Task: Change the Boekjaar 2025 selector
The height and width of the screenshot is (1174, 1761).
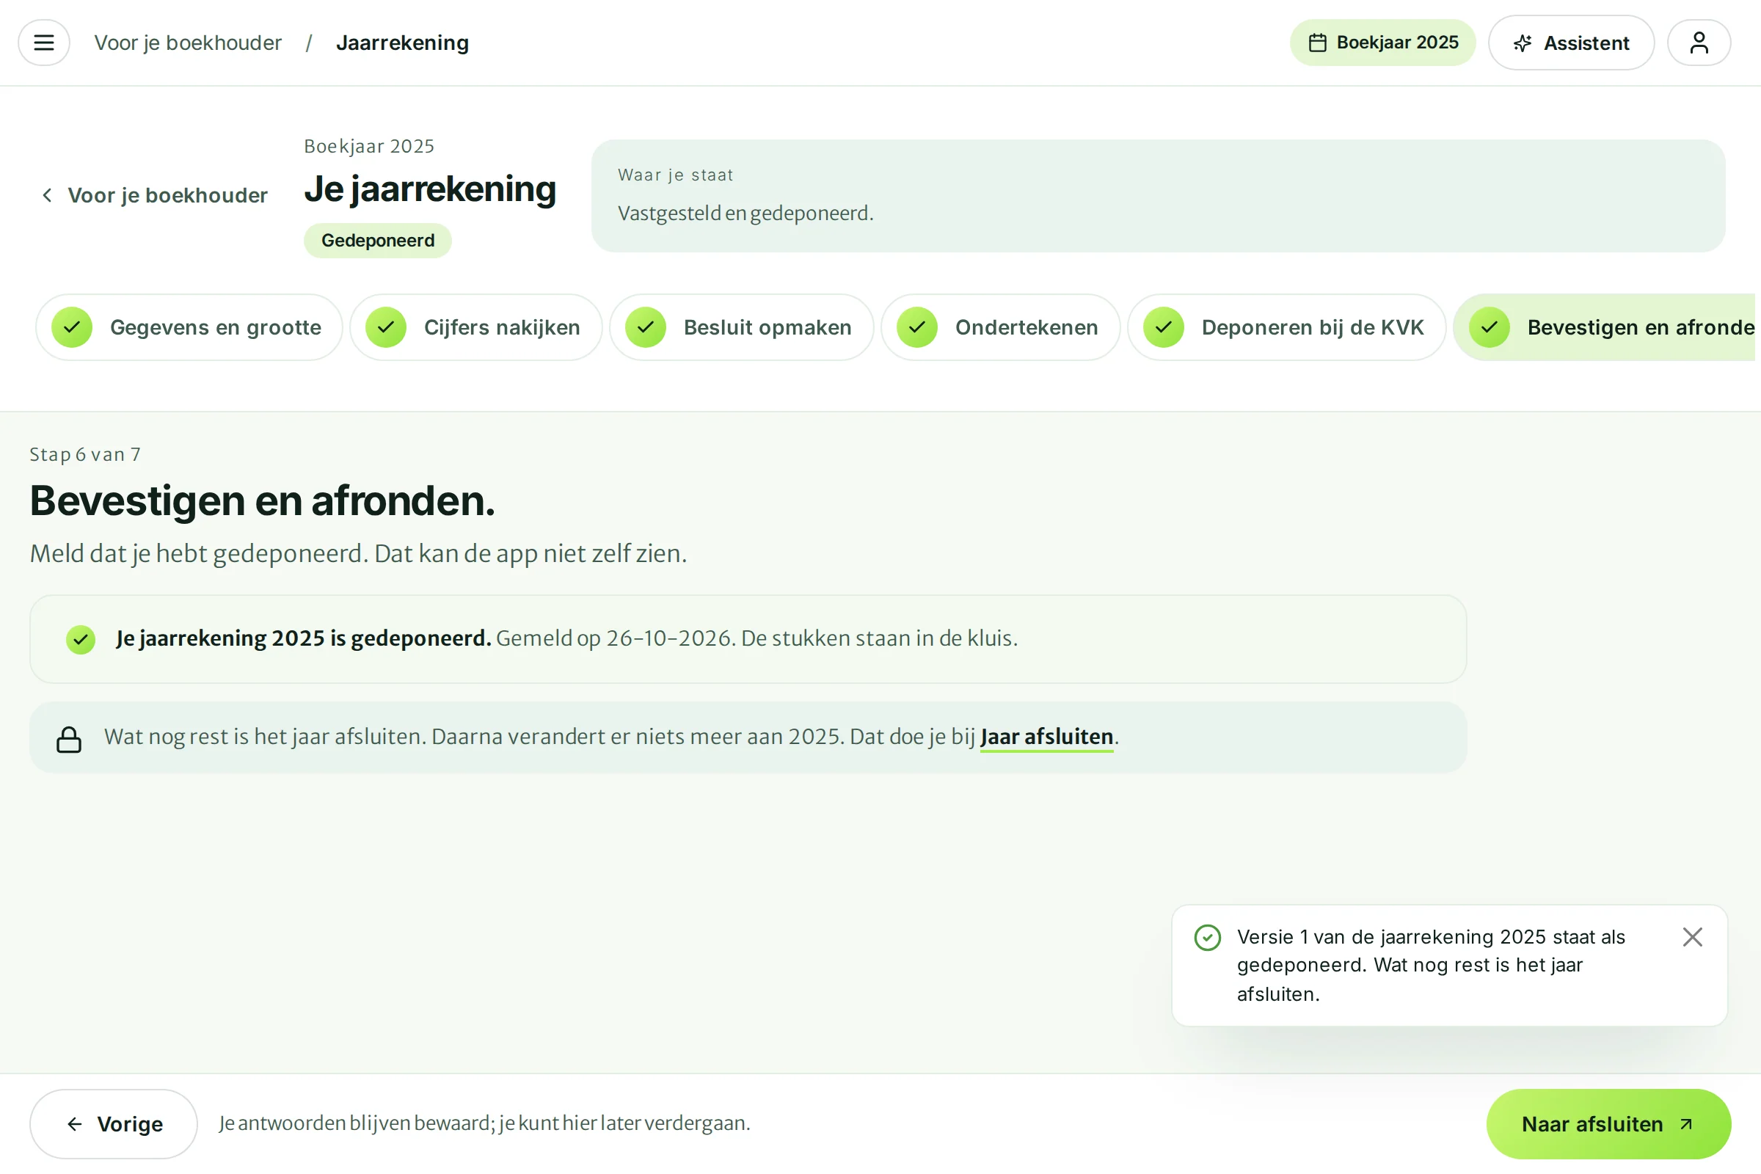Action: (x=1382, y=43)
